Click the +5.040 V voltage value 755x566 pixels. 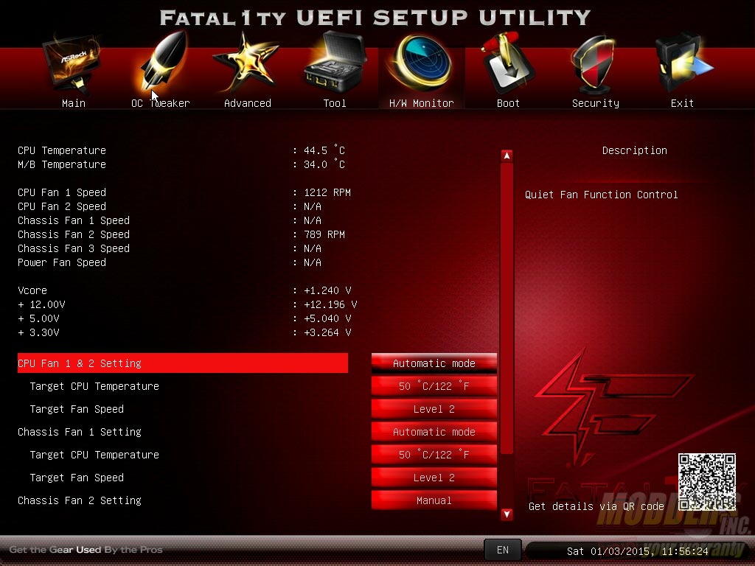click(327, 318)
